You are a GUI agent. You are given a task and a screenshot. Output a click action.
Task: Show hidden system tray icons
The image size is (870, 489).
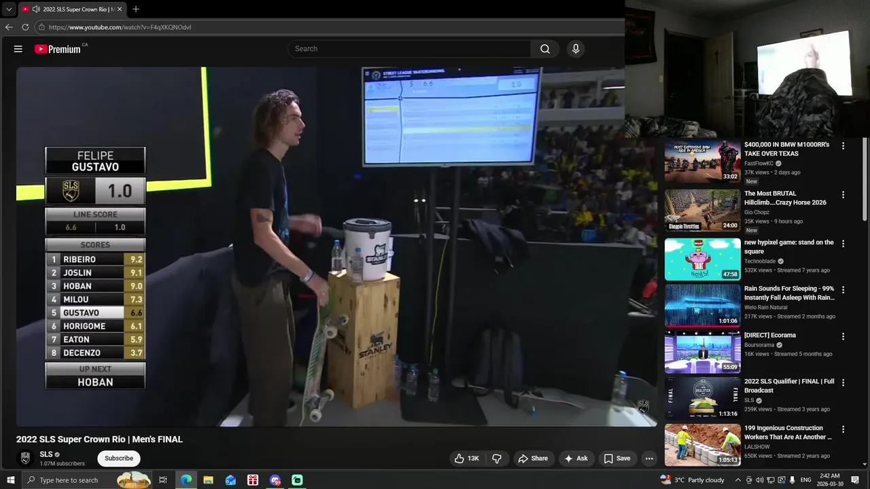tap(738, 480)
